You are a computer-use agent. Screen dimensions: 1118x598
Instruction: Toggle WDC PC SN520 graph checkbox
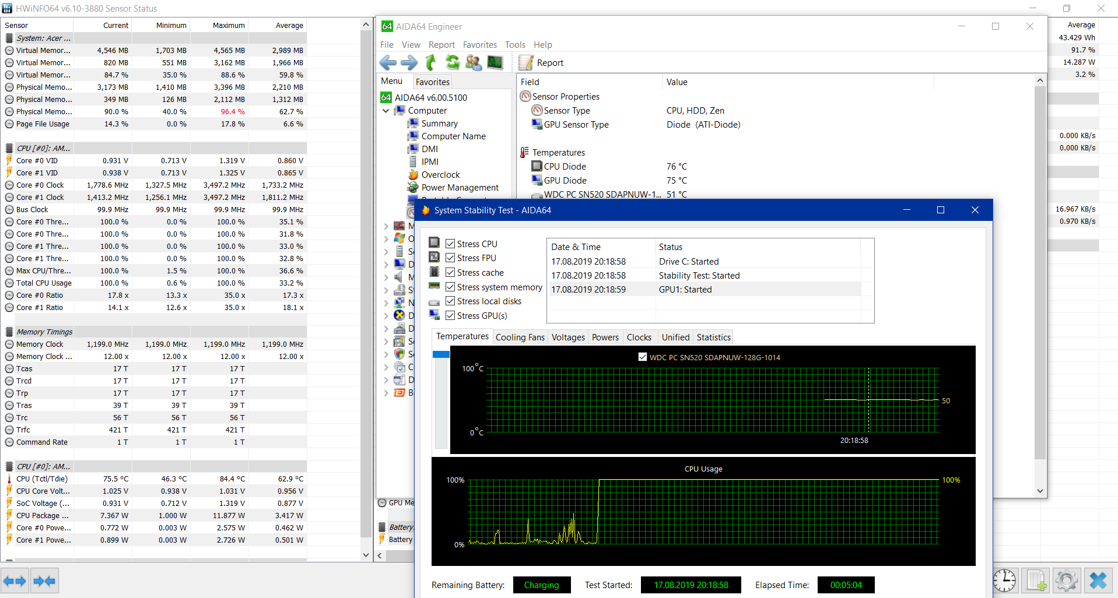click(643, 357)
